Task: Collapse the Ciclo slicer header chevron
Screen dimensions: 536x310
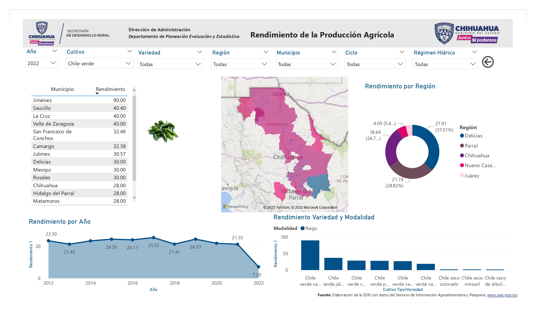Action: tap(402, 52)
